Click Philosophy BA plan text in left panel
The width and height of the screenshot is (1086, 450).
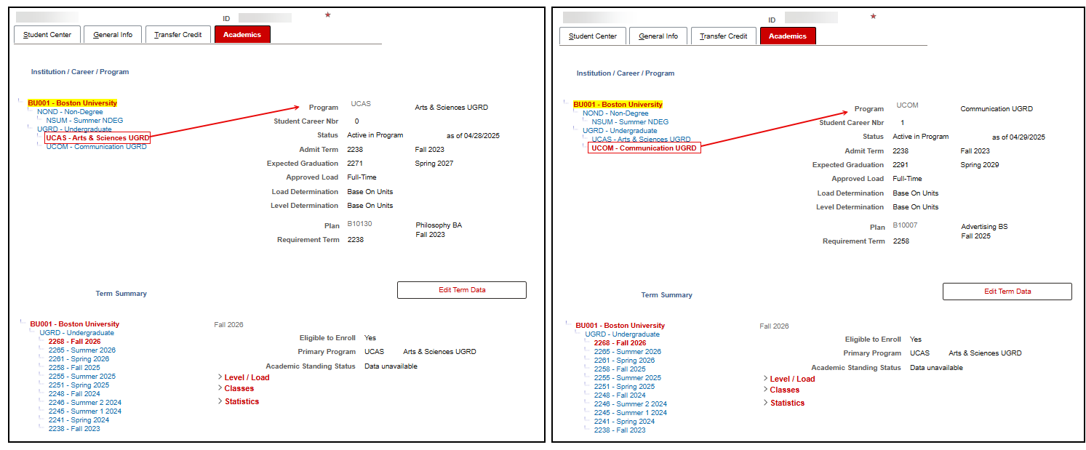439,225
